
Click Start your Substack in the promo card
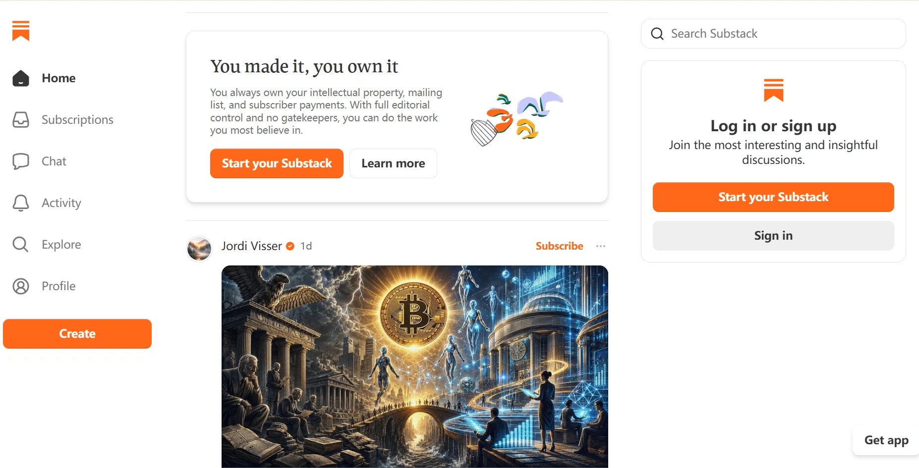[x=277, y=163]
